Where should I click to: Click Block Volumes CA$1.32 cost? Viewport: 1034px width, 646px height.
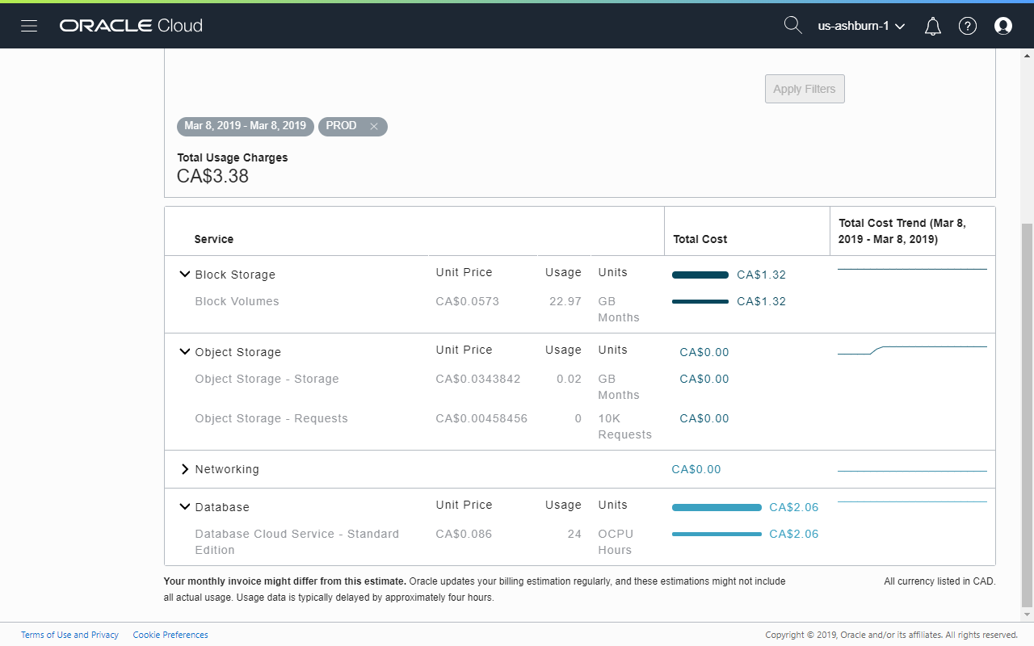coord(761,301)
